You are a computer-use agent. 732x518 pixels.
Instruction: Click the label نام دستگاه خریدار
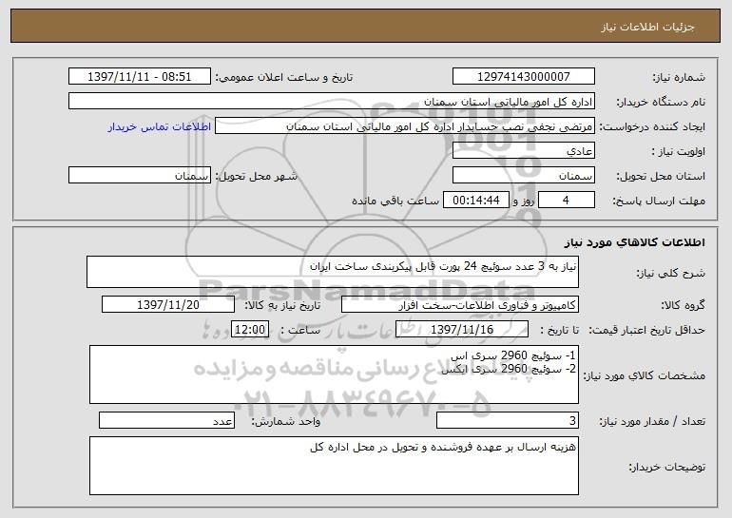(x=661, y=102)
